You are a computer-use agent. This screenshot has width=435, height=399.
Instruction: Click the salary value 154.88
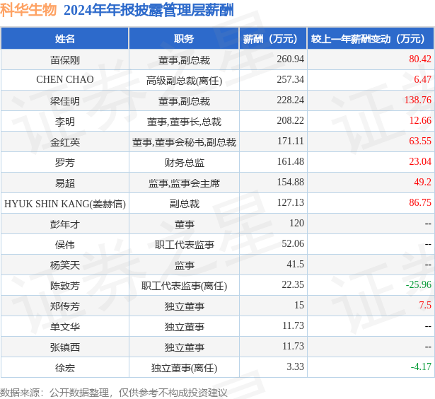[x=291, y=182]
